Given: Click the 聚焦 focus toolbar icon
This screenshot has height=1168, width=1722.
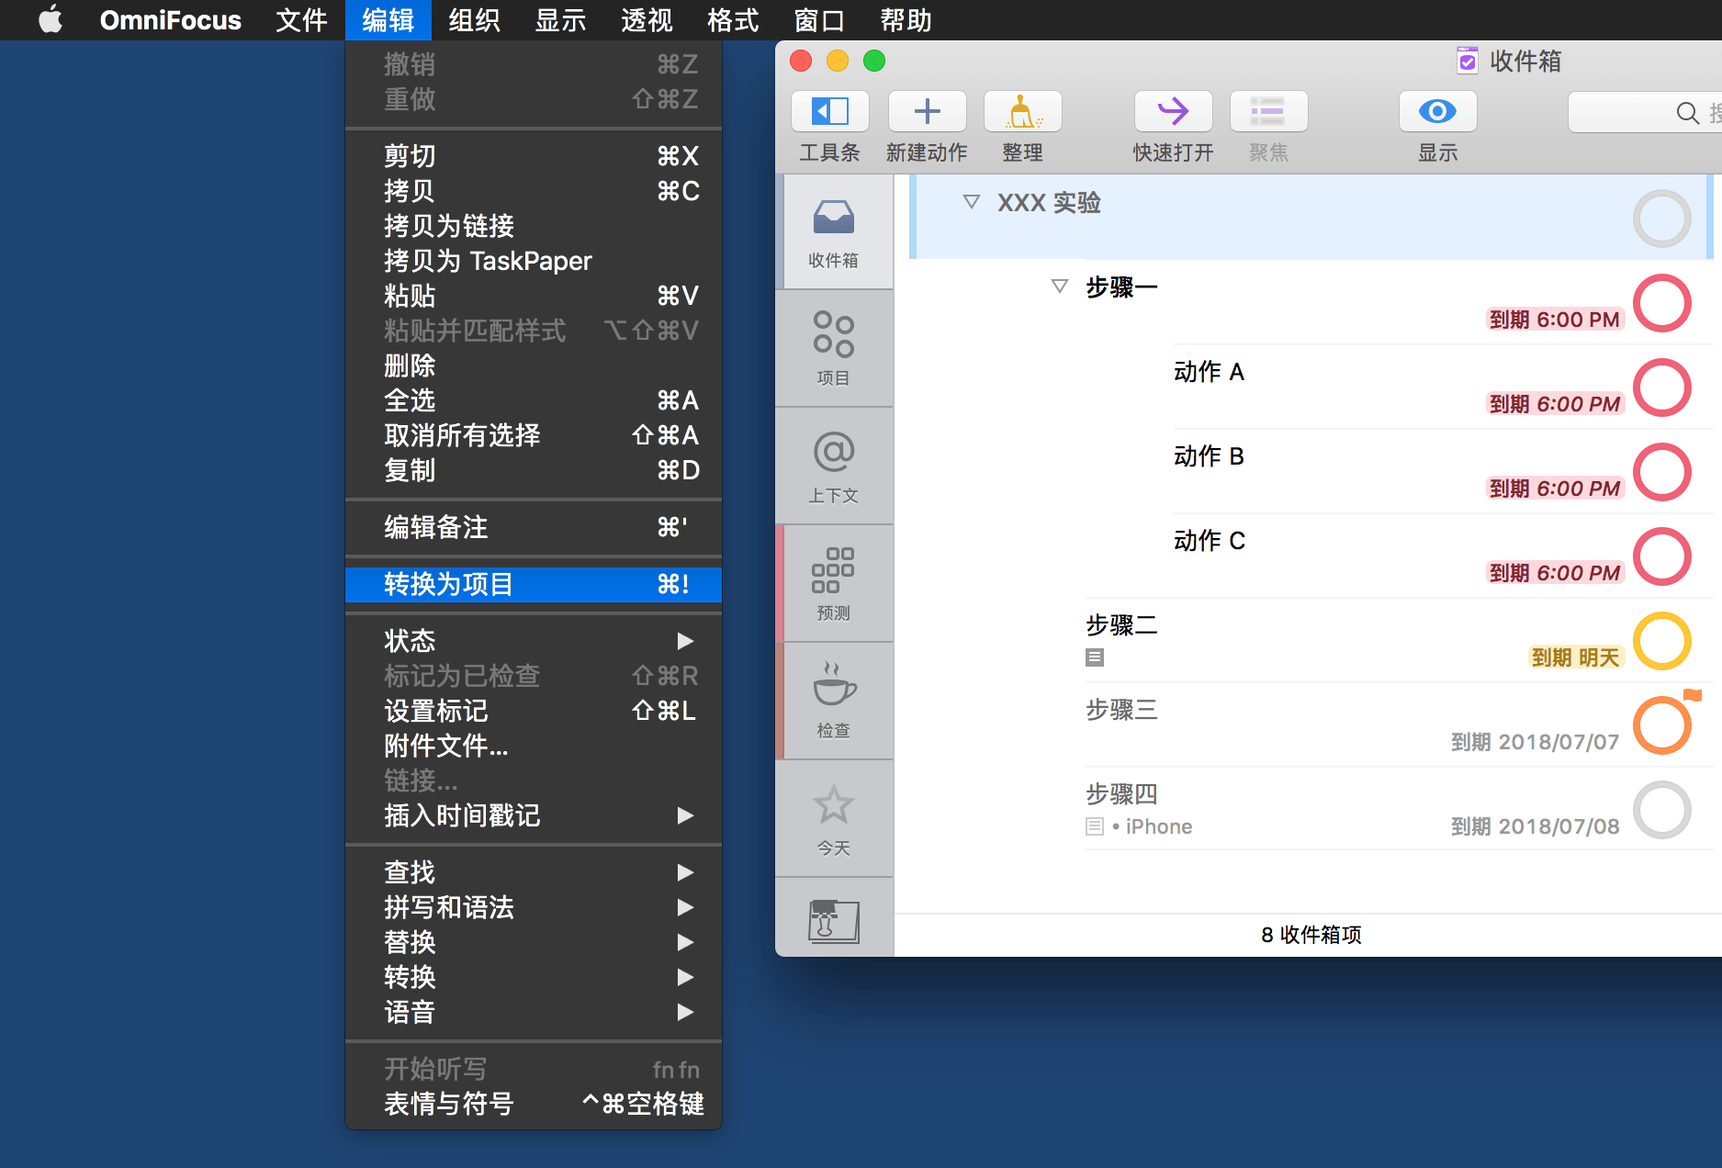Looking at the screenshot, I should [1268, 111].
